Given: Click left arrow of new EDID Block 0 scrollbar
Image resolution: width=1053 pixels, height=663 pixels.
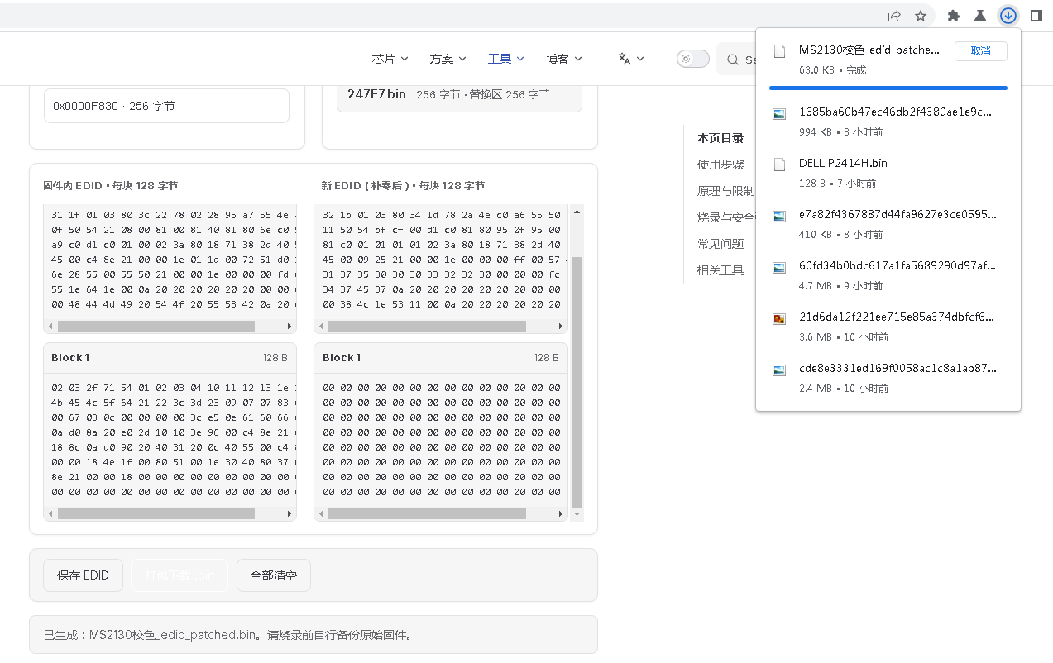Looking at the screenshot, I should coord(321,327).
